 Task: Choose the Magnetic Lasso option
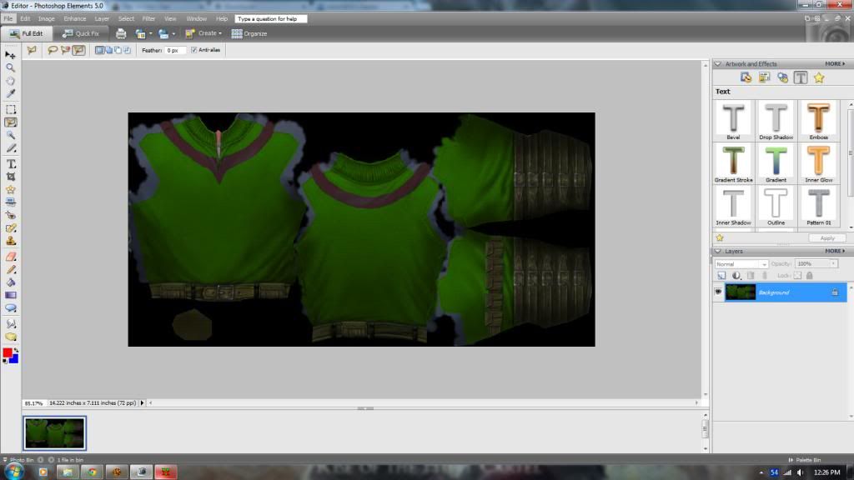(65, 50)
